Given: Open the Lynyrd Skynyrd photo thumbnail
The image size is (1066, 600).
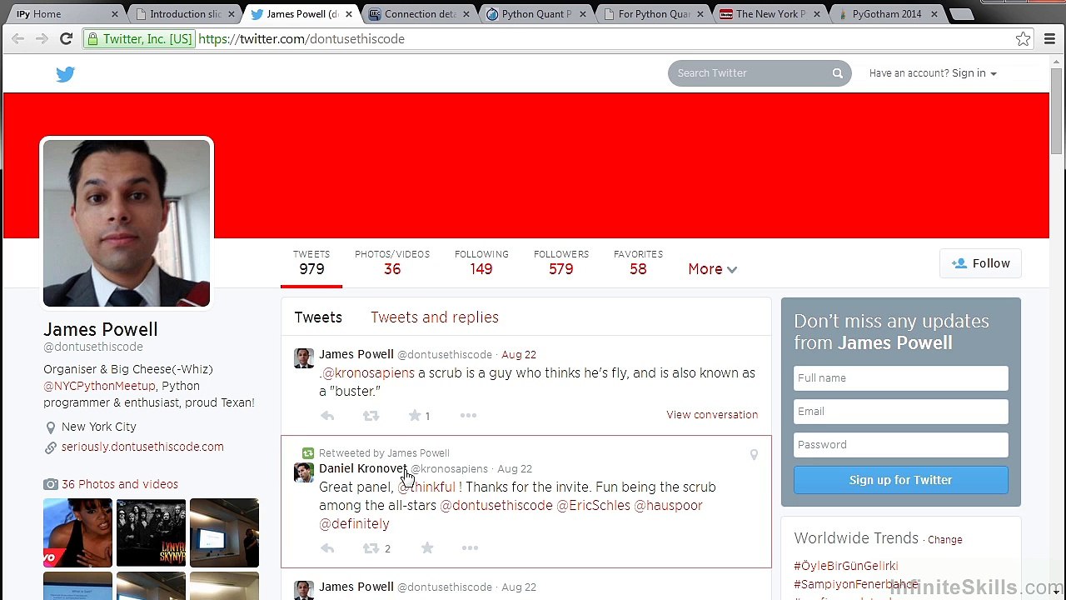Looking at the screenshot, I should (151, 532).
